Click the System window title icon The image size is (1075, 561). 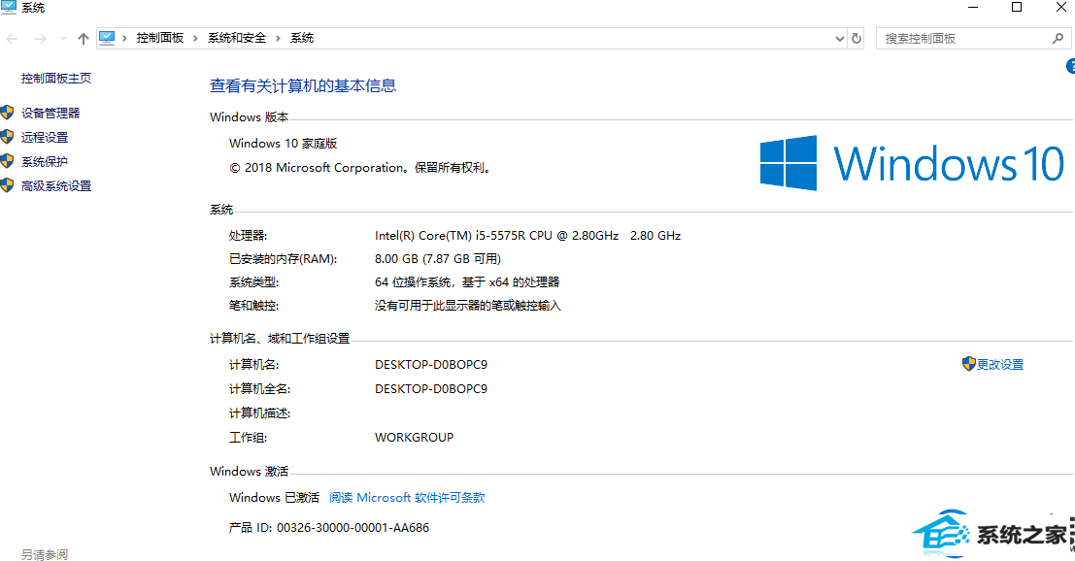(8, 7)
